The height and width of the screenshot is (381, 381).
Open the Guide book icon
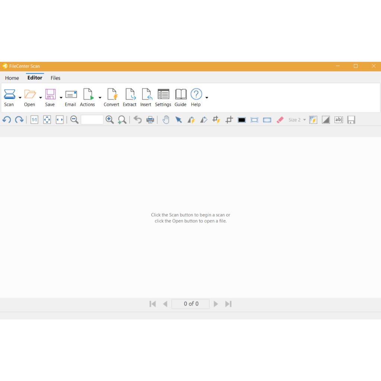[180, 95]
